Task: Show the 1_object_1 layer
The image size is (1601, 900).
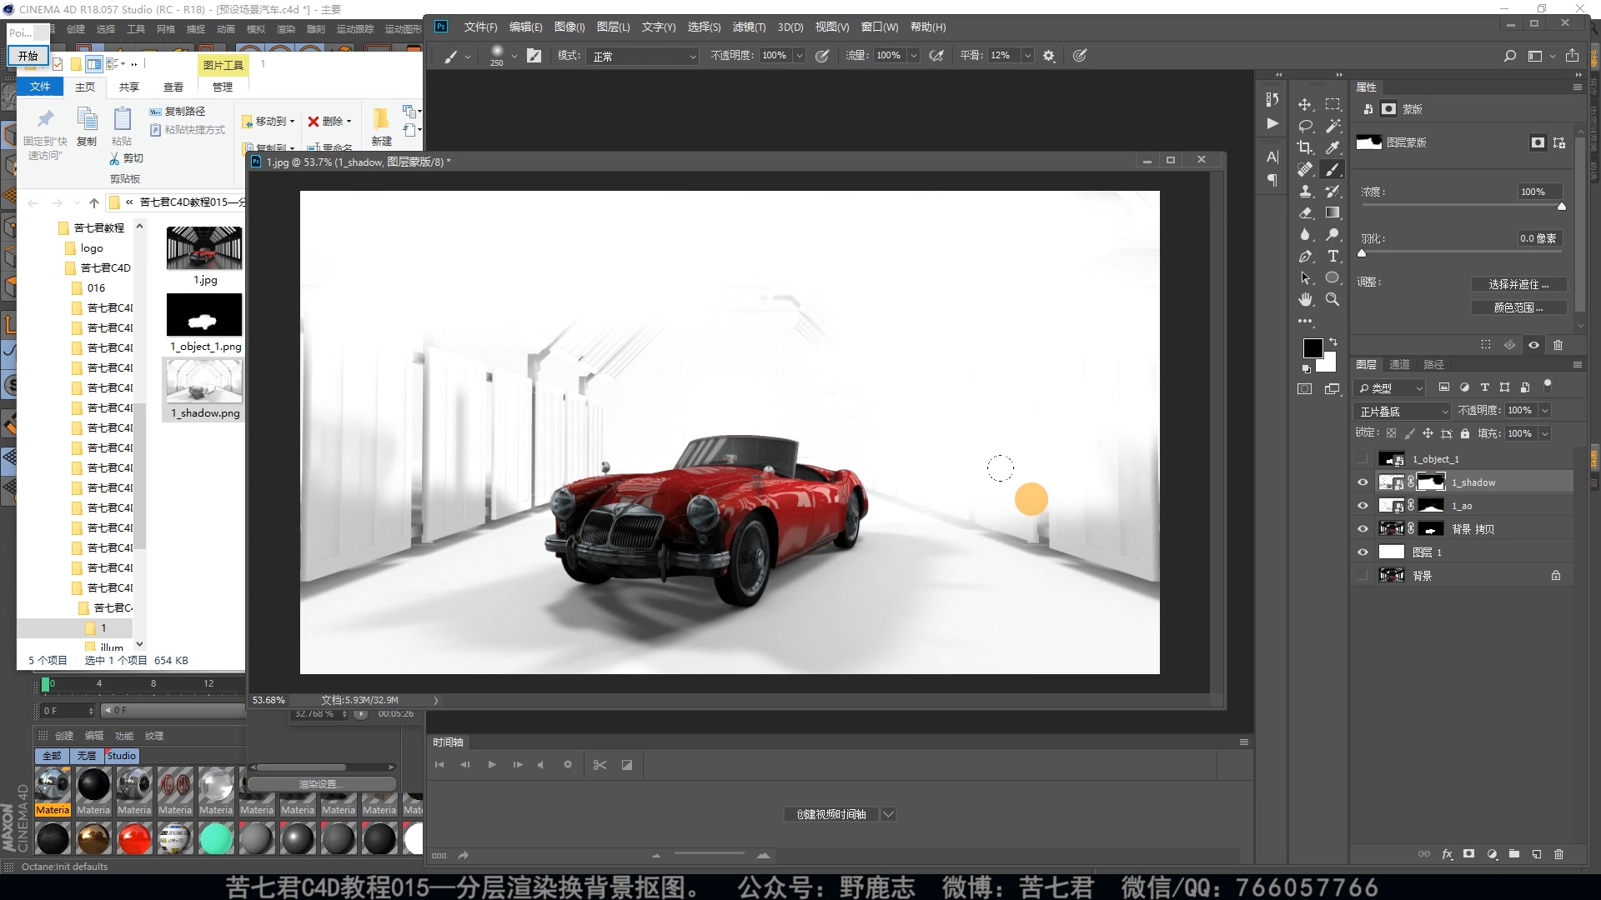Action: coord(1363,459)
